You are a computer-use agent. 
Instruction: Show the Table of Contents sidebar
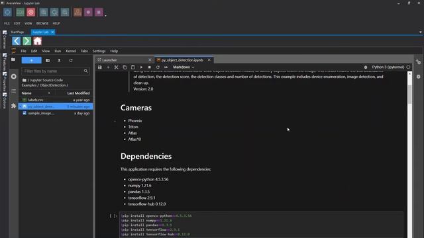click(13, 91)
